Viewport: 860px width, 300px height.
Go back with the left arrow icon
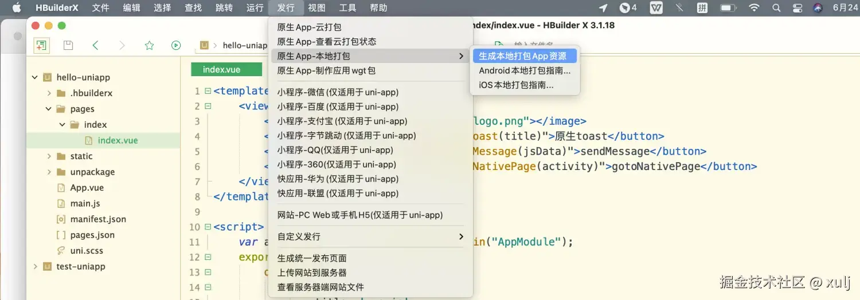pyautogui.click(x=95, y=45)
